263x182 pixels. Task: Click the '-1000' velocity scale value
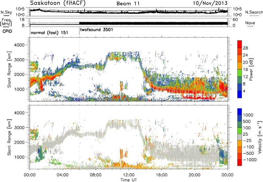250,160
